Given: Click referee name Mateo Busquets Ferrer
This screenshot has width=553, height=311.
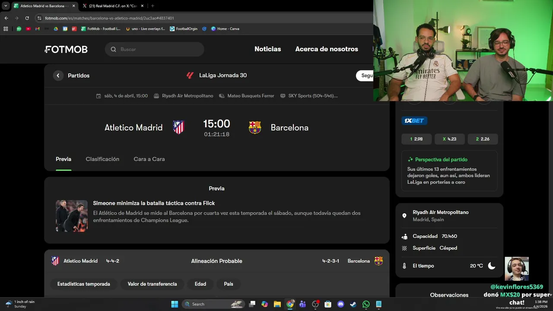Looking at the screenshot, I should click(251, 96).
